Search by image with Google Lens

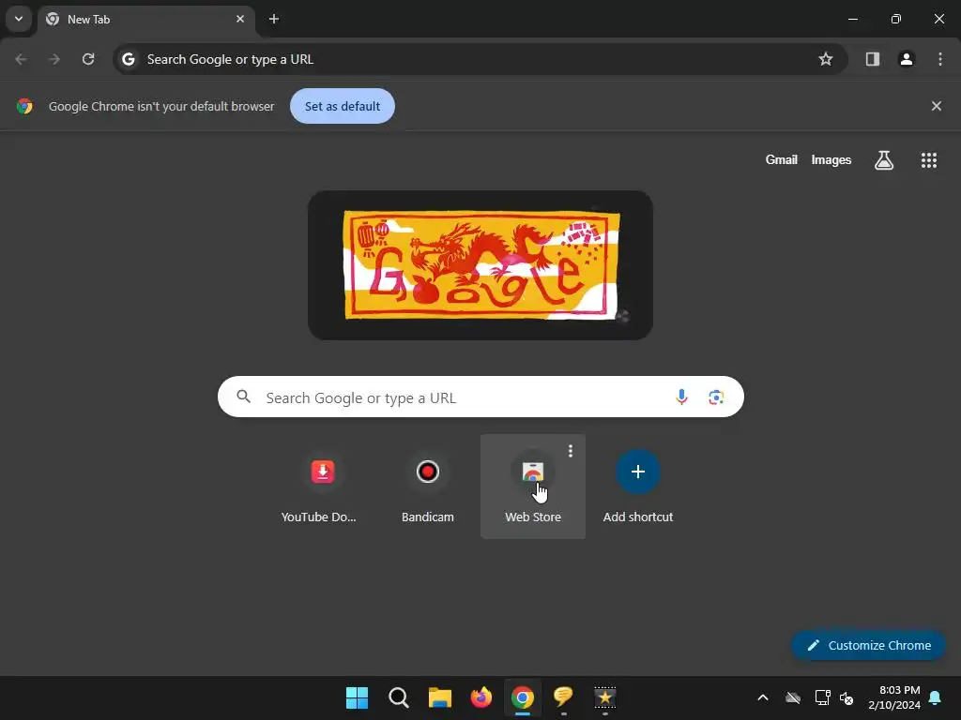pos(716,397)
